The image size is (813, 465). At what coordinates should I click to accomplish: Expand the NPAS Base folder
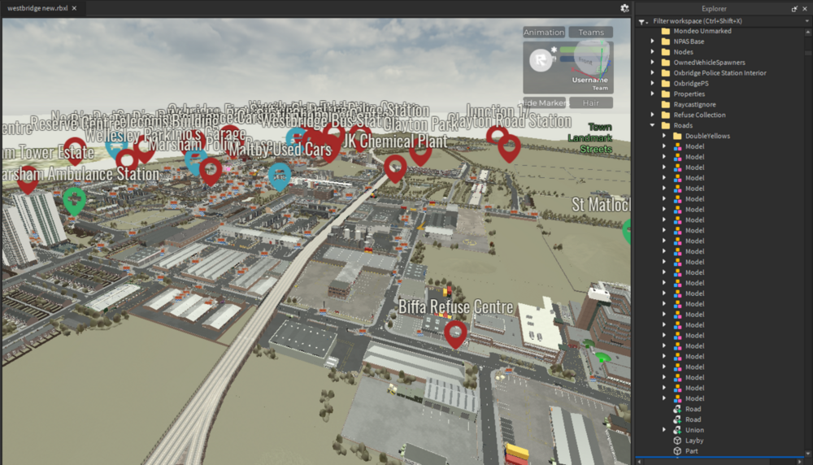pyautogui.click(x=652, y=41)
